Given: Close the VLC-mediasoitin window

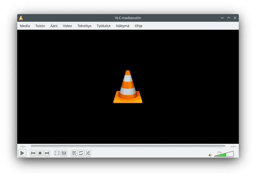Looking at the screenshot, I should tap(235, 18).
